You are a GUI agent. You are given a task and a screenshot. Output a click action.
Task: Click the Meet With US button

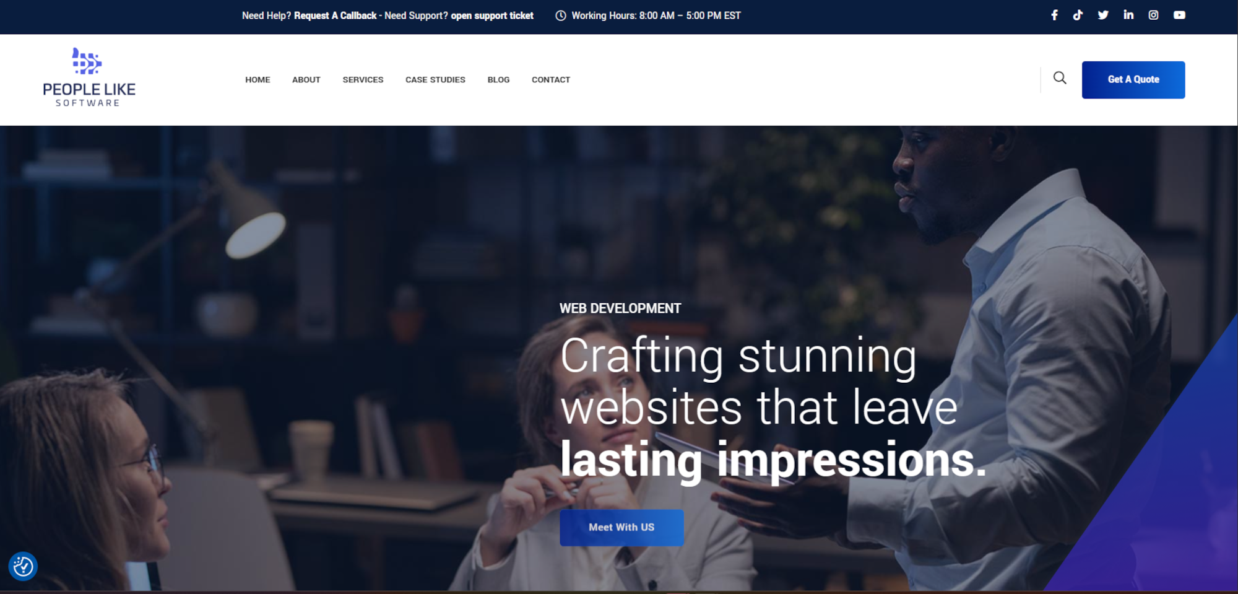click(x=621, y=527)
